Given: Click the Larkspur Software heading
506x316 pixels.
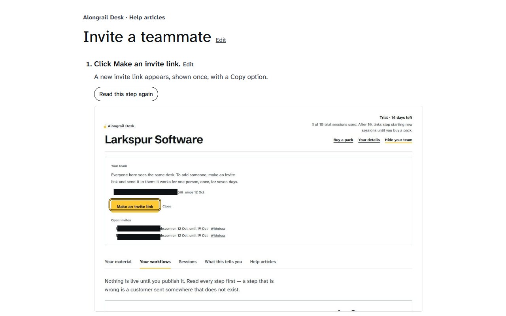Looking at the screenshot, I should coord(154,139).
